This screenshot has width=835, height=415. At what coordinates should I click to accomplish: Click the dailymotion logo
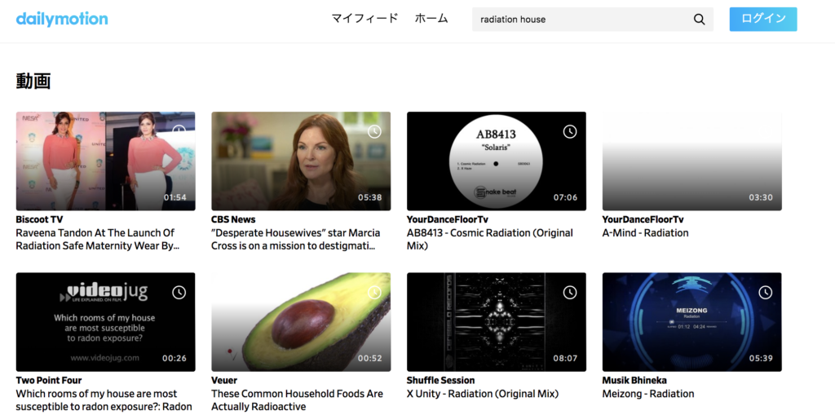(x=62, y=20)
